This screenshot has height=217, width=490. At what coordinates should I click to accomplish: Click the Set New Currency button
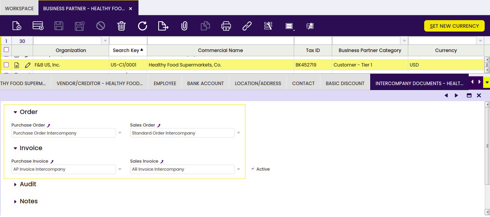454,26
